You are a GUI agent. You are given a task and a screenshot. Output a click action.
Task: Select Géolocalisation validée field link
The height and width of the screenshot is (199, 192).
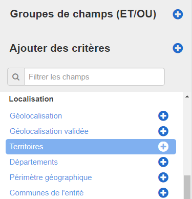coord(49,131)
